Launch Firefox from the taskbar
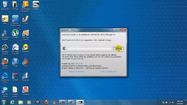This screenshot has width=187, height=105. tap(46, 102)
